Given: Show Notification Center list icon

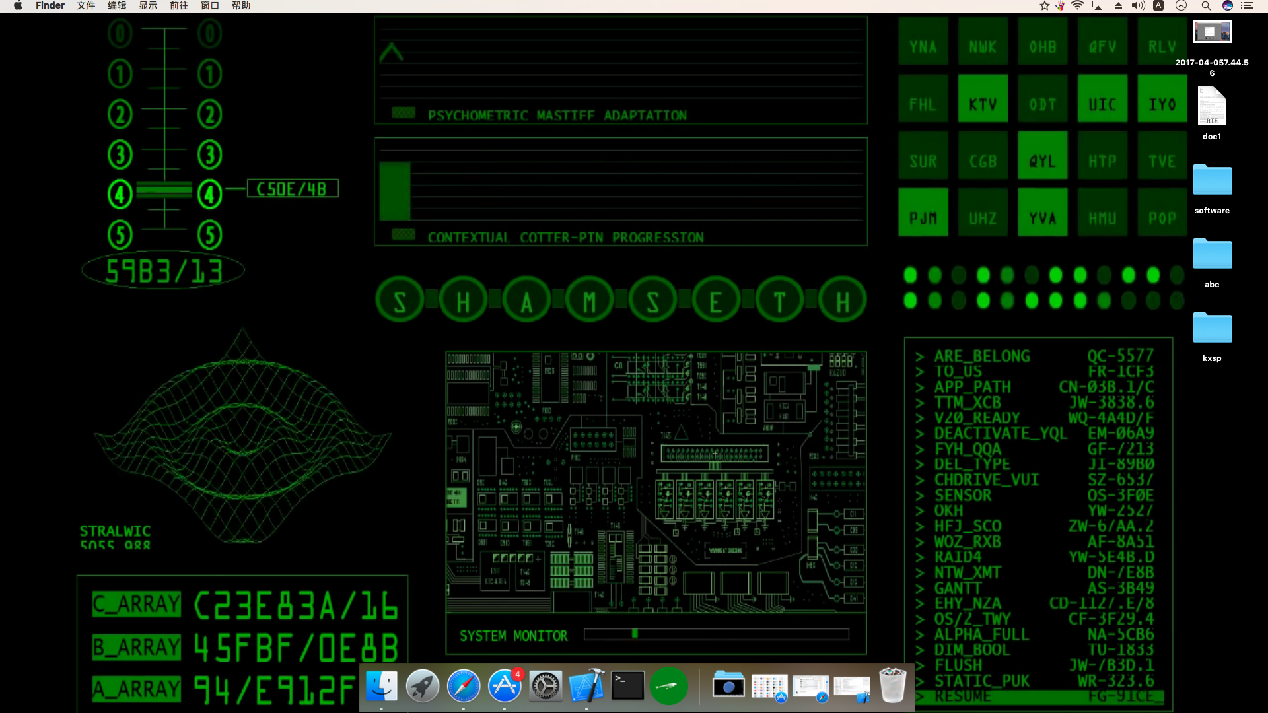Looking at the screenshot, I should point(1248,6).
